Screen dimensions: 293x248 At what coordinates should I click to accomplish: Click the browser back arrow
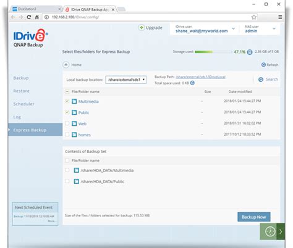[x=13, y=17]
